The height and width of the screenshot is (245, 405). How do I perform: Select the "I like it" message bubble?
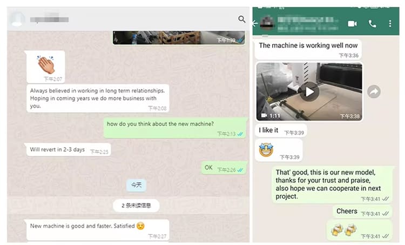tap(281, 130)
